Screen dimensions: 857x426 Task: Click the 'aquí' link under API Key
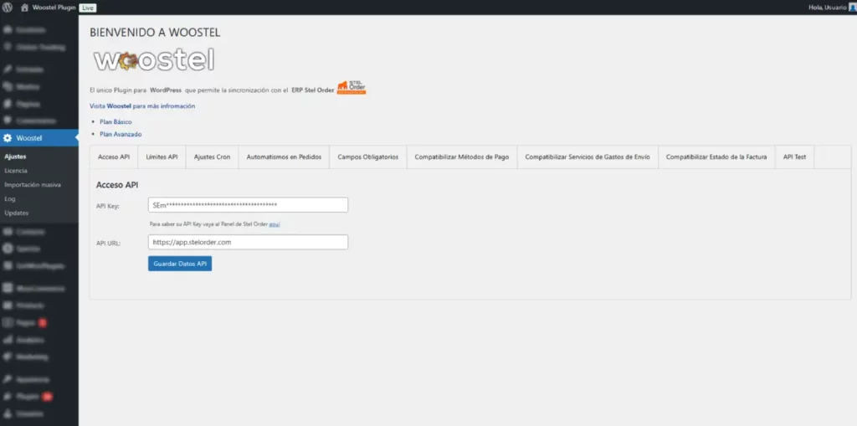[x=275, y=224]
